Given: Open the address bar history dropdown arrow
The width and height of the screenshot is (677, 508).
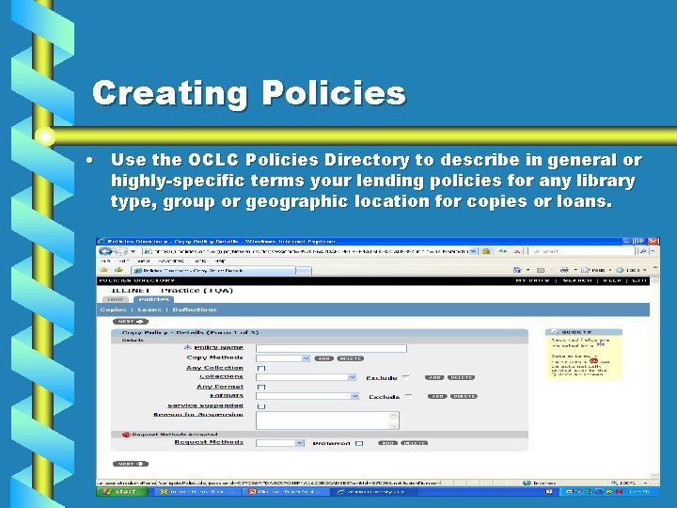Looking at the screenshot, I should click(x=473, y=251).
